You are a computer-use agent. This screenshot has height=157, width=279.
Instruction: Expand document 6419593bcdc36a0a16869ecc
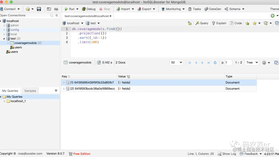[64, 89]
